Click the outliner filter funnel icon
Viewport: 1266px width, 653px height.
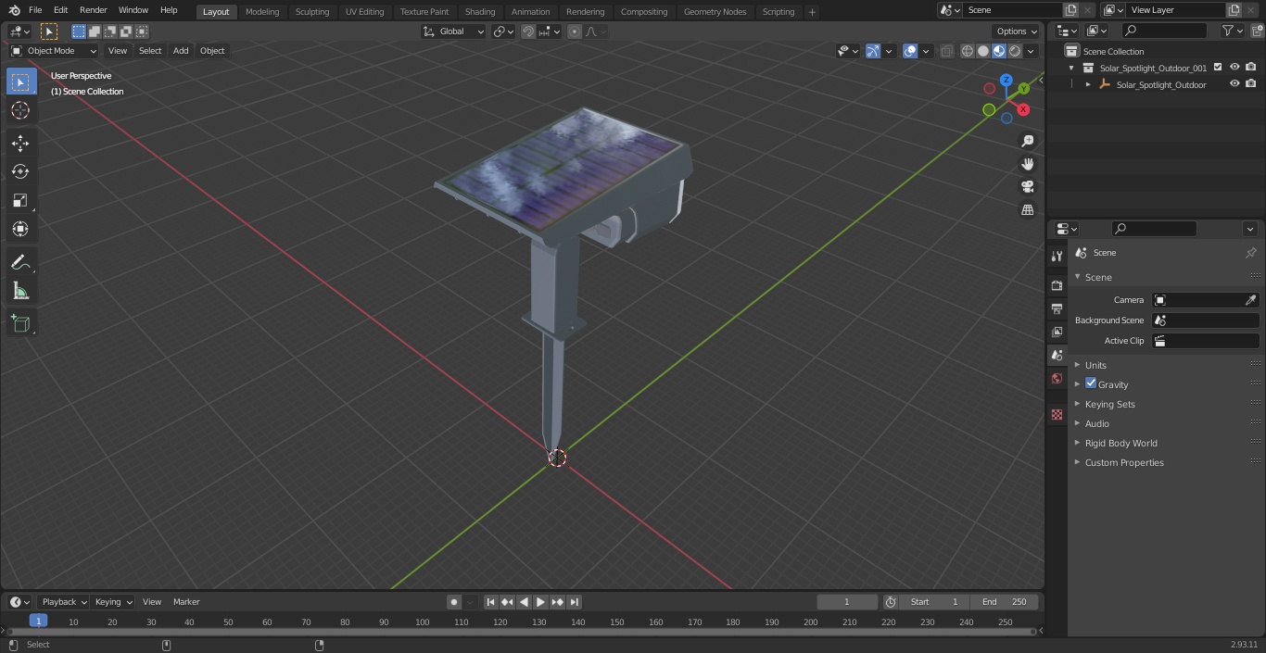pos(1228,31)
